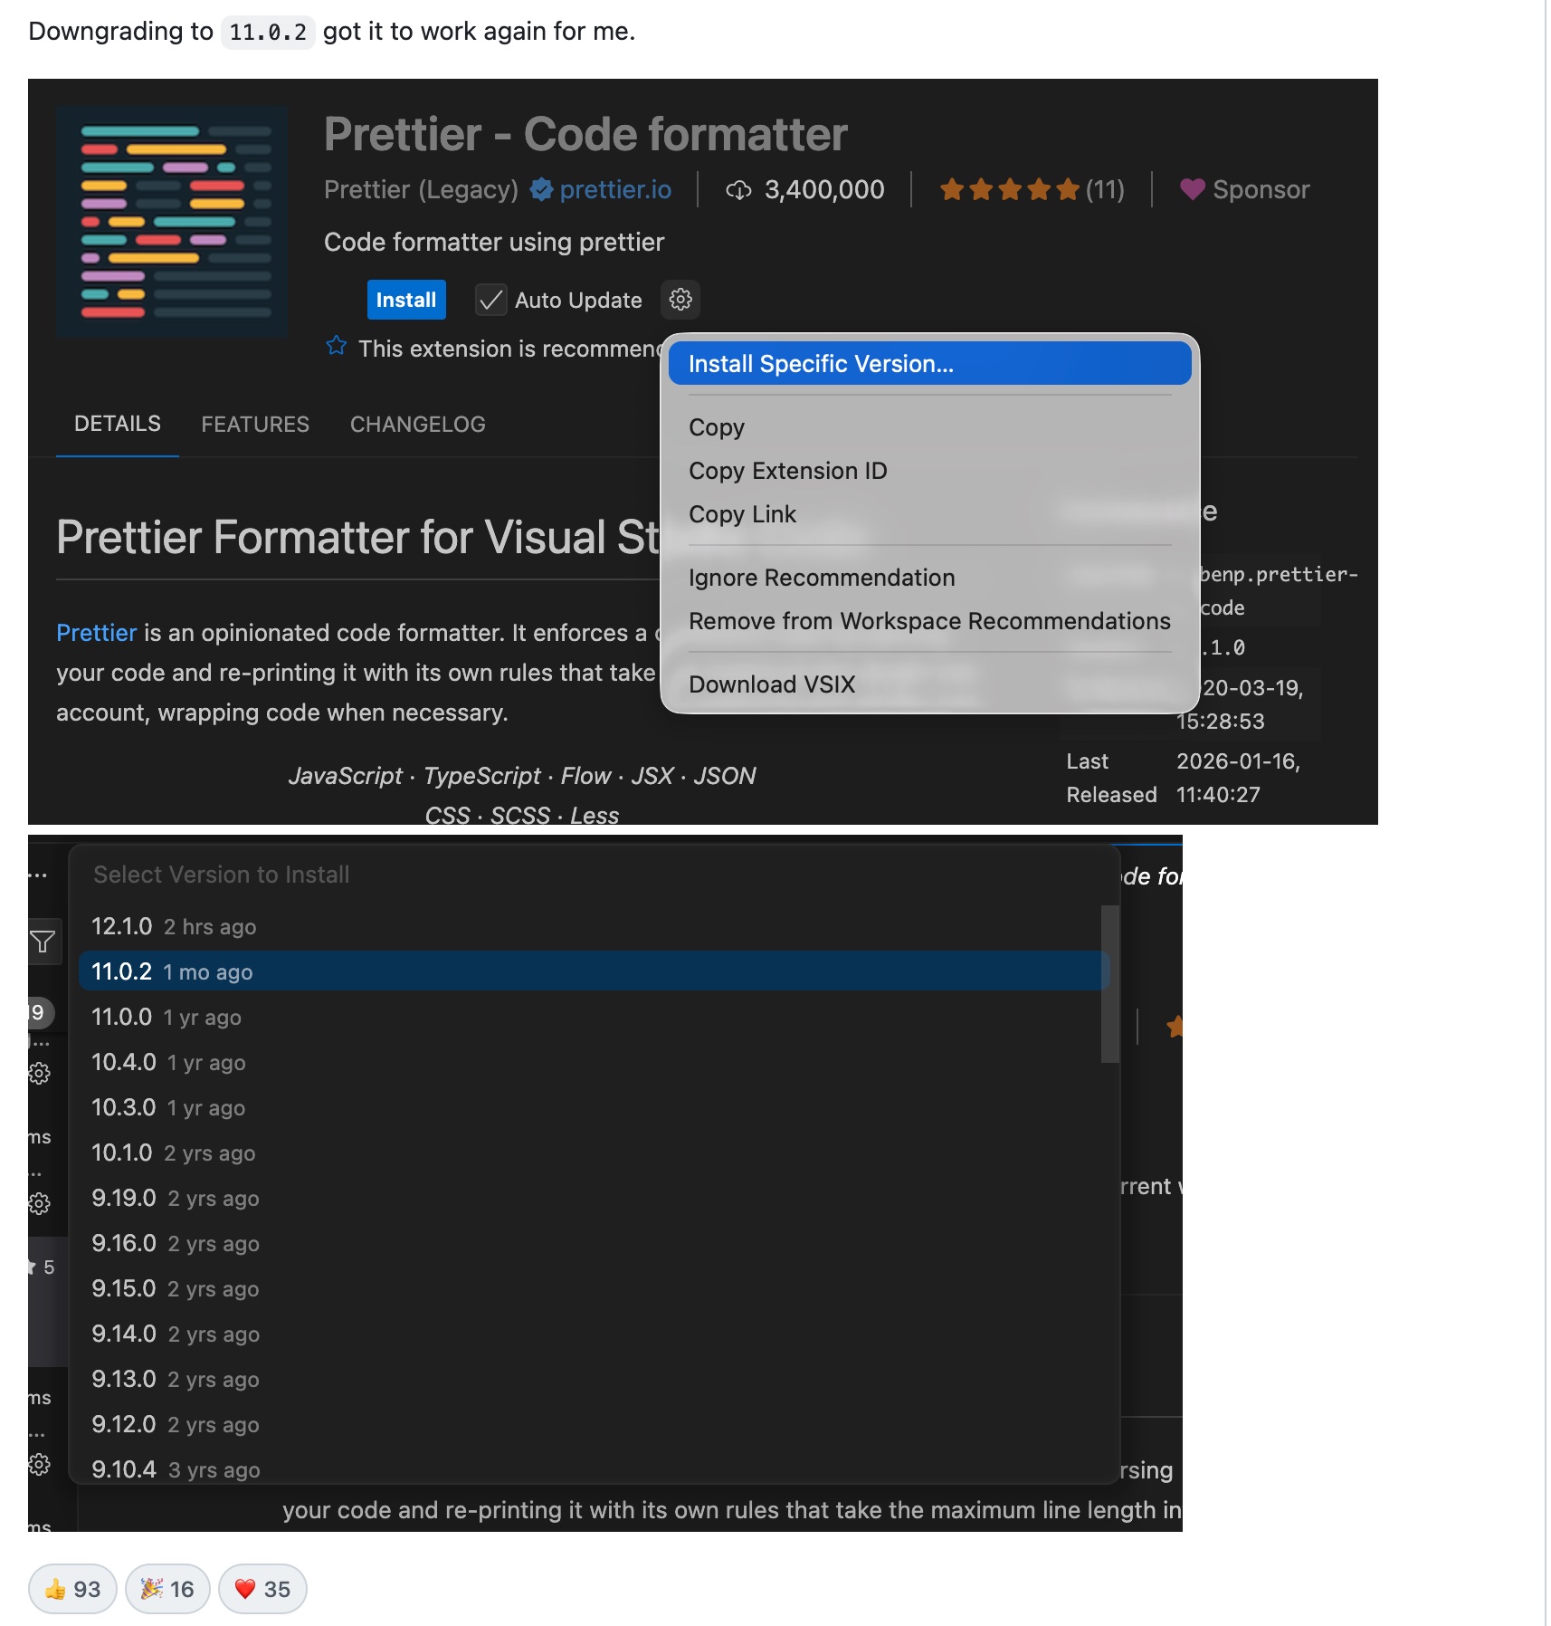Choose Download VSIX from the context menu

(770, 684)
